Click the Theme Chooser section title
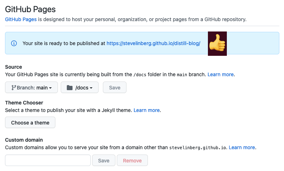This screenshot has height=171, width=284. point(24,103)
